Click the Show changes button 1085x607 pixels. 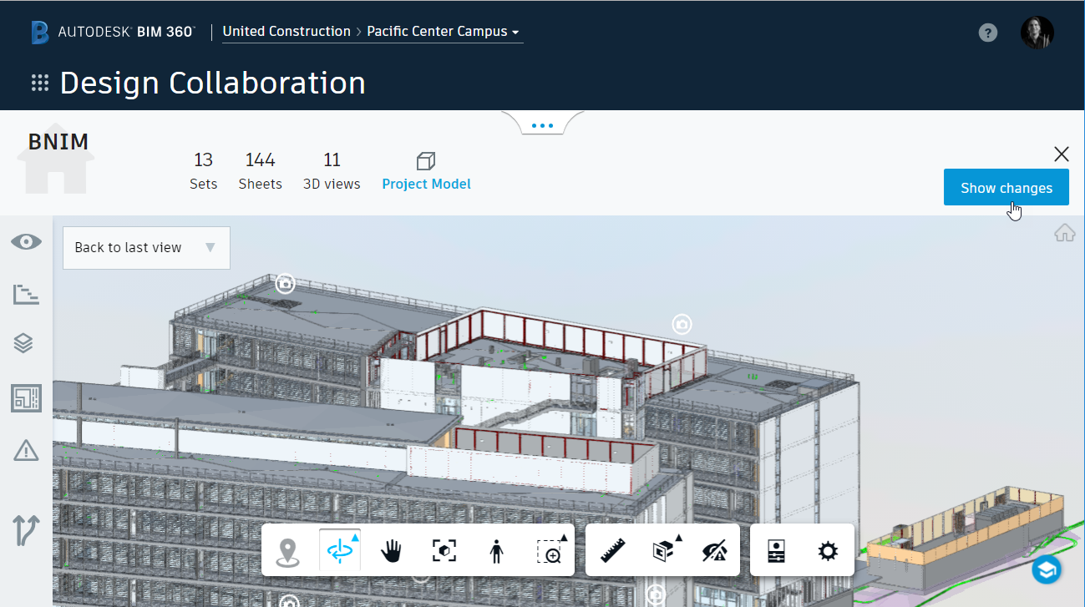pos(1006,187)
